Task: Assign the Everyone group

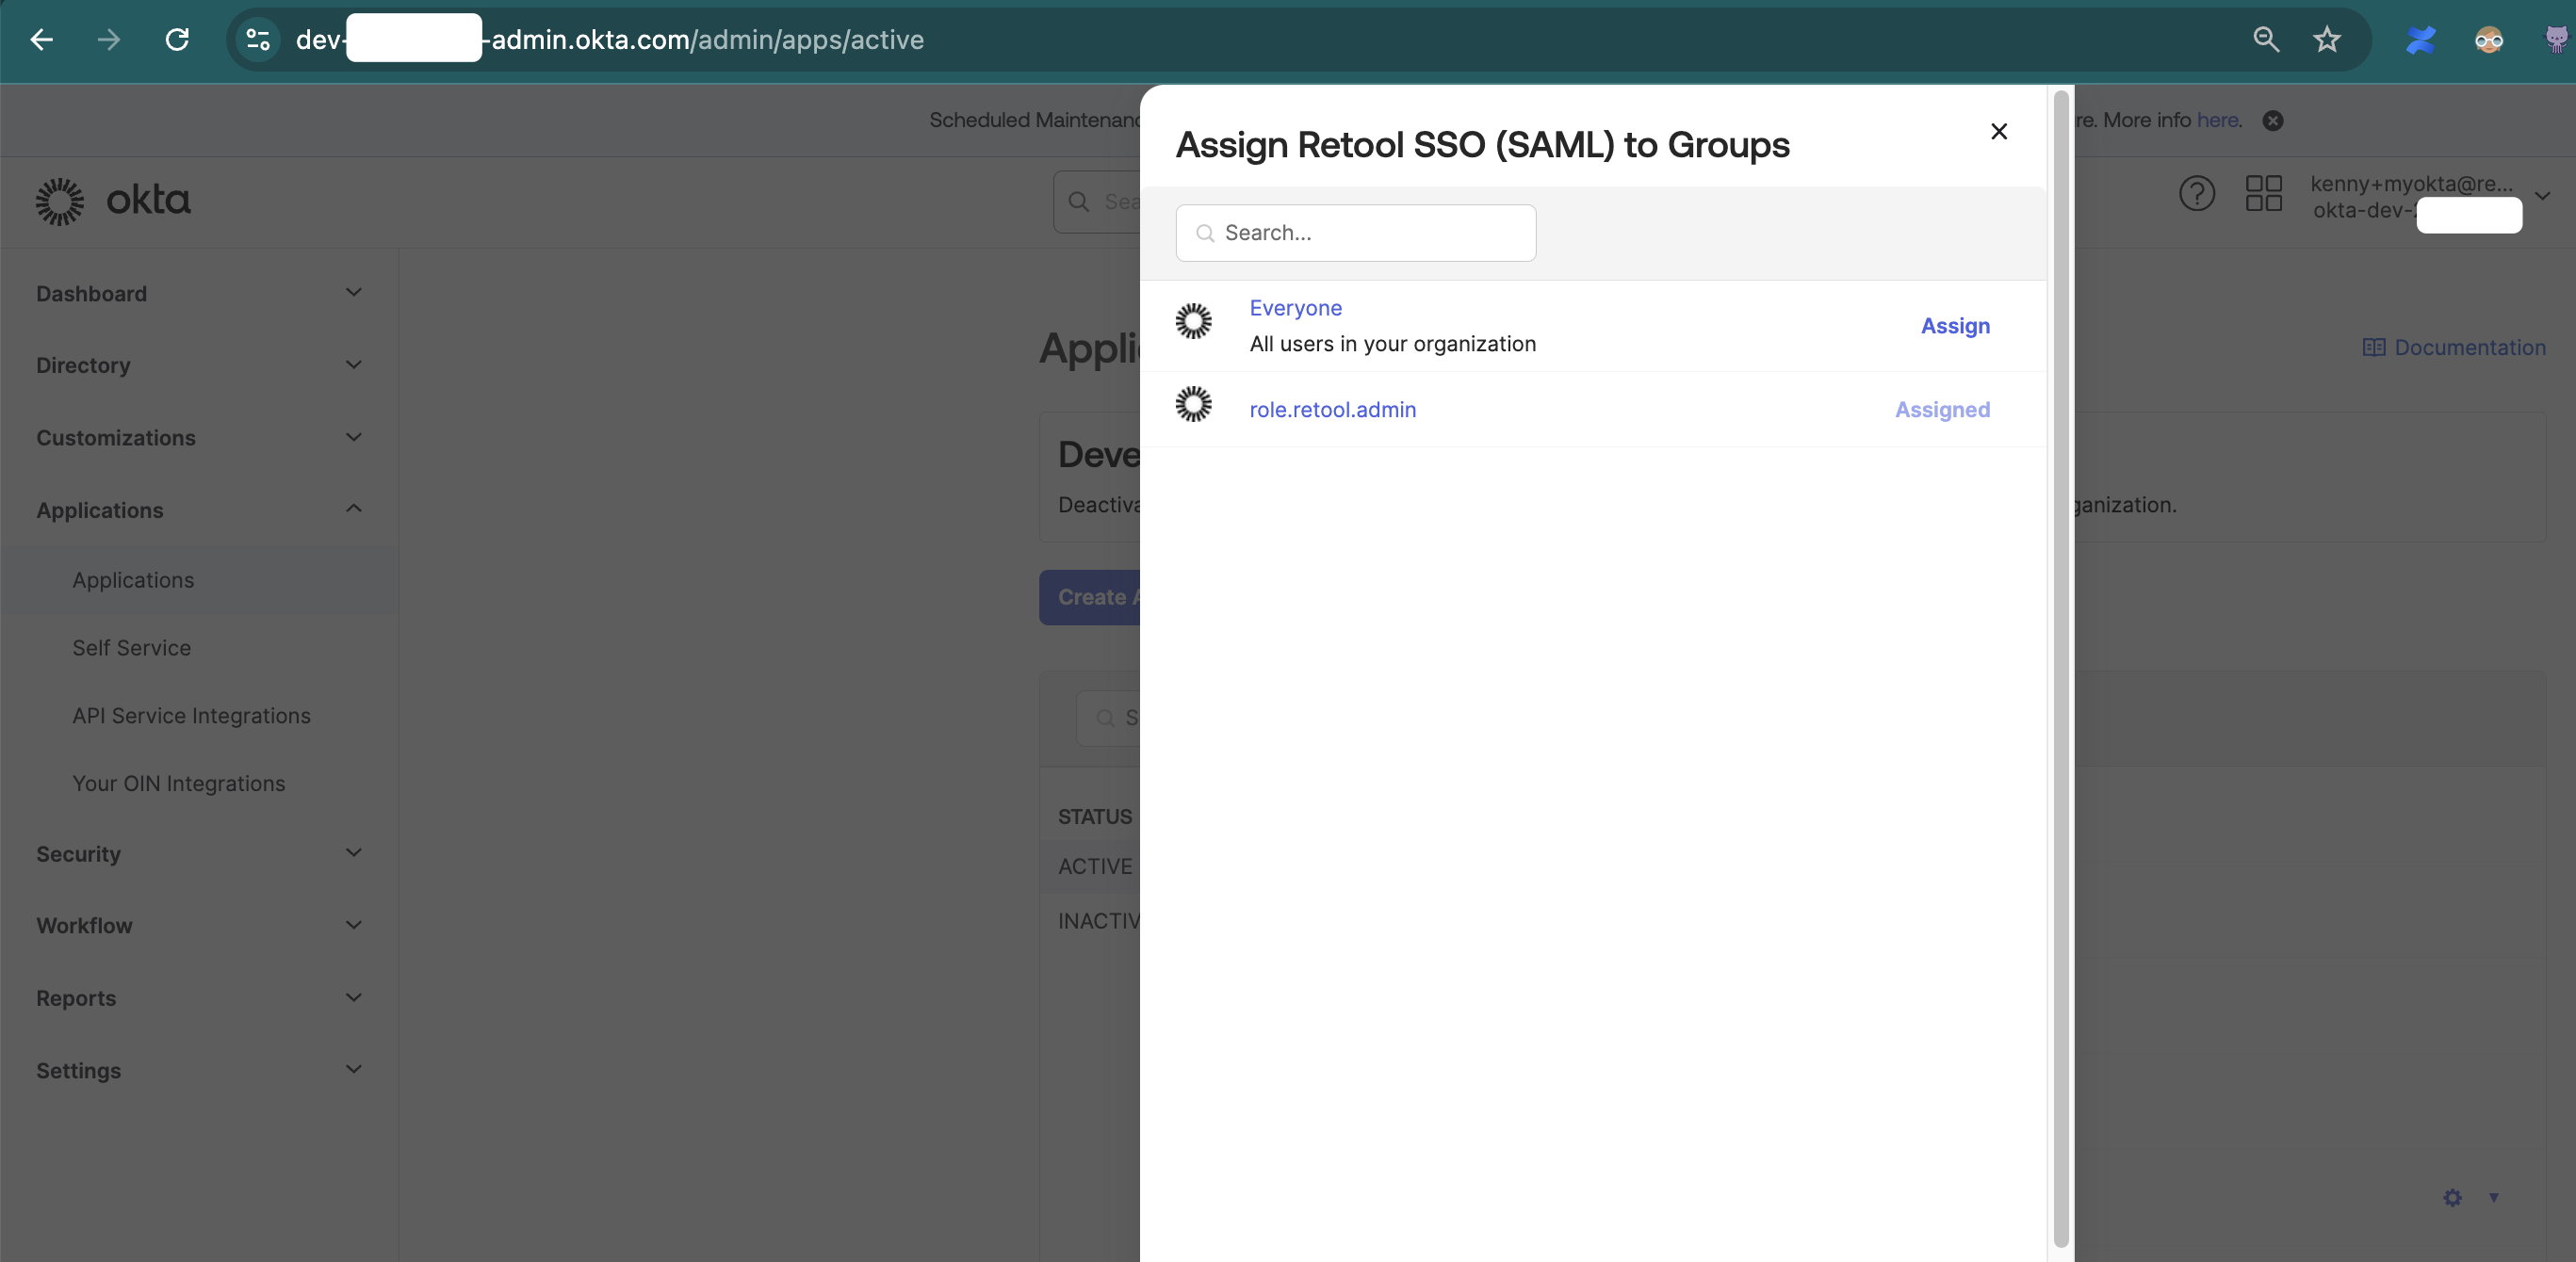Action: click(x=1954, y=327)
